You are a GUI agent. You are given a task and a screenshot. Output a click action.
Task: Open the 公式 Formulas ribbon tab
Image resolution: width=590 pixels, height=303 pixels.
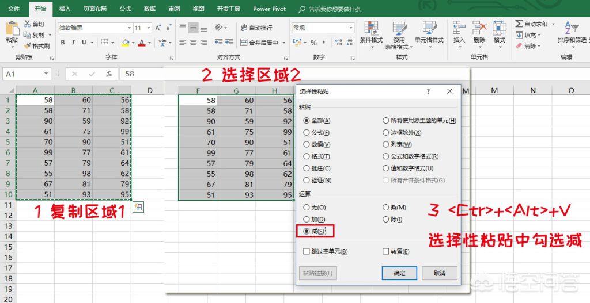(x=125, y=9)
